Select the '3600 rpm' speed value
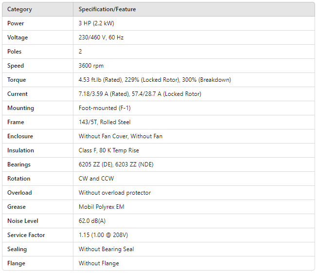 coord(91,66)
